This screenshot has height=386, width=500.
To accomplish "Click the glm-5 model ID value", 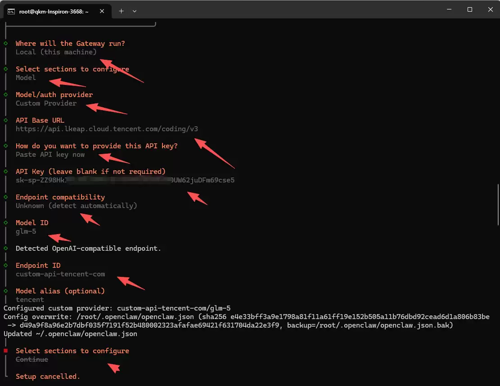I will pyautogui.click(x=26, y=231).
